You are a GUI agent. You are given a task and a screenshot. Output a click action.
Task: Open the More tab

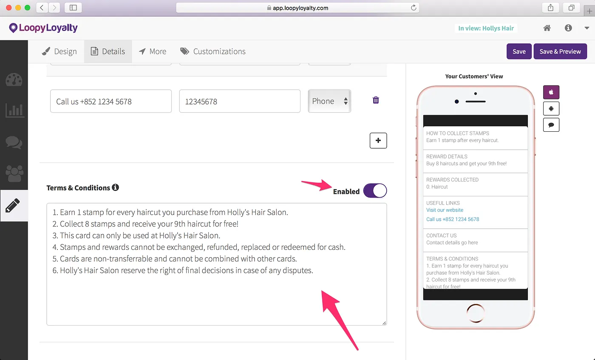153,51
